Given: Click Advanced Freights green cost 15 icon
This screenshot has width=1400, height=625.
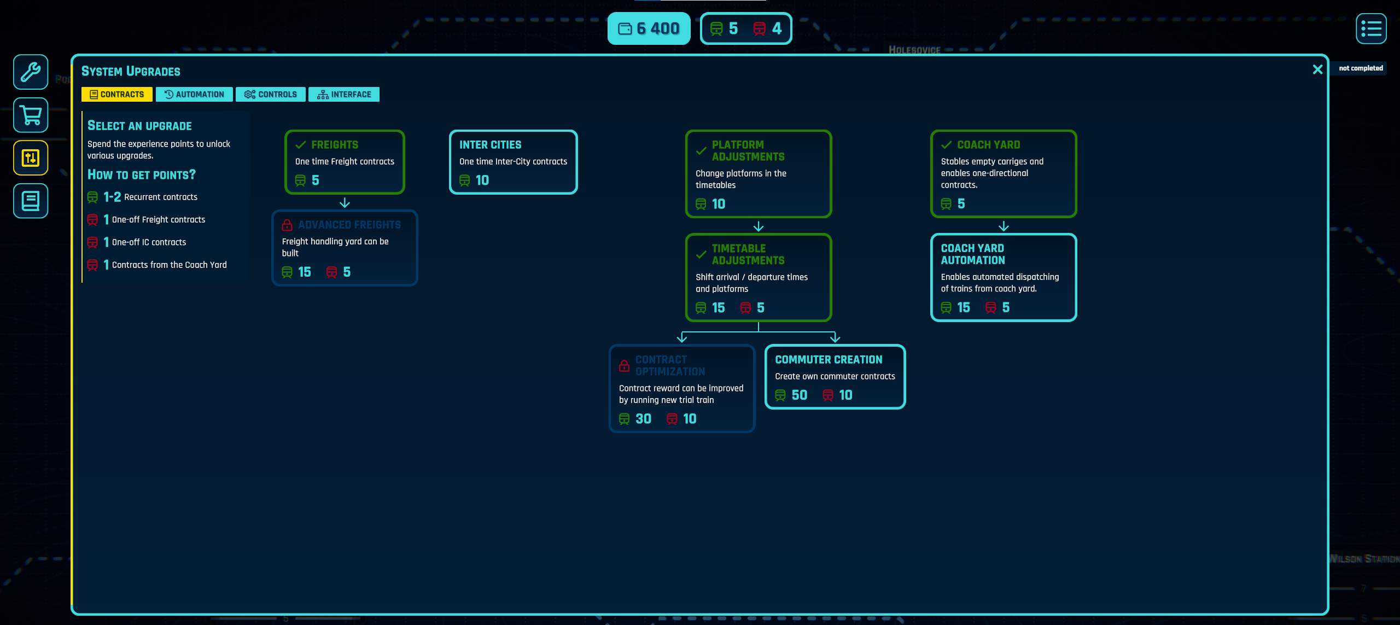Looking at the screenshot, I should [287, 272].
